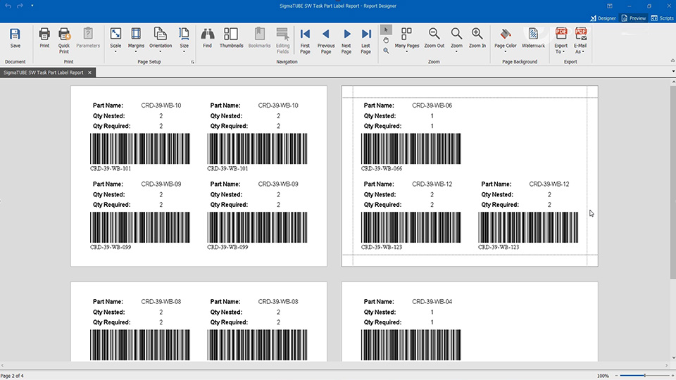Screen dimensions: 676x380
Task: Expand the Zoom dropdown arrow
Action: tap(456, 51)
